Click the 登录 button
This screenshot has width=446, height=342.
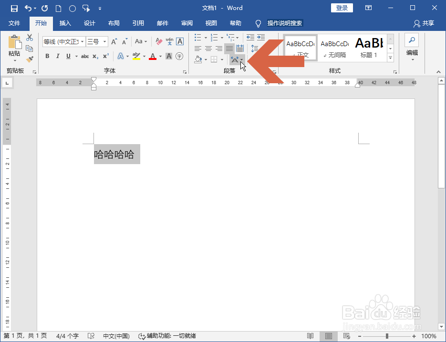click(342, 8)
